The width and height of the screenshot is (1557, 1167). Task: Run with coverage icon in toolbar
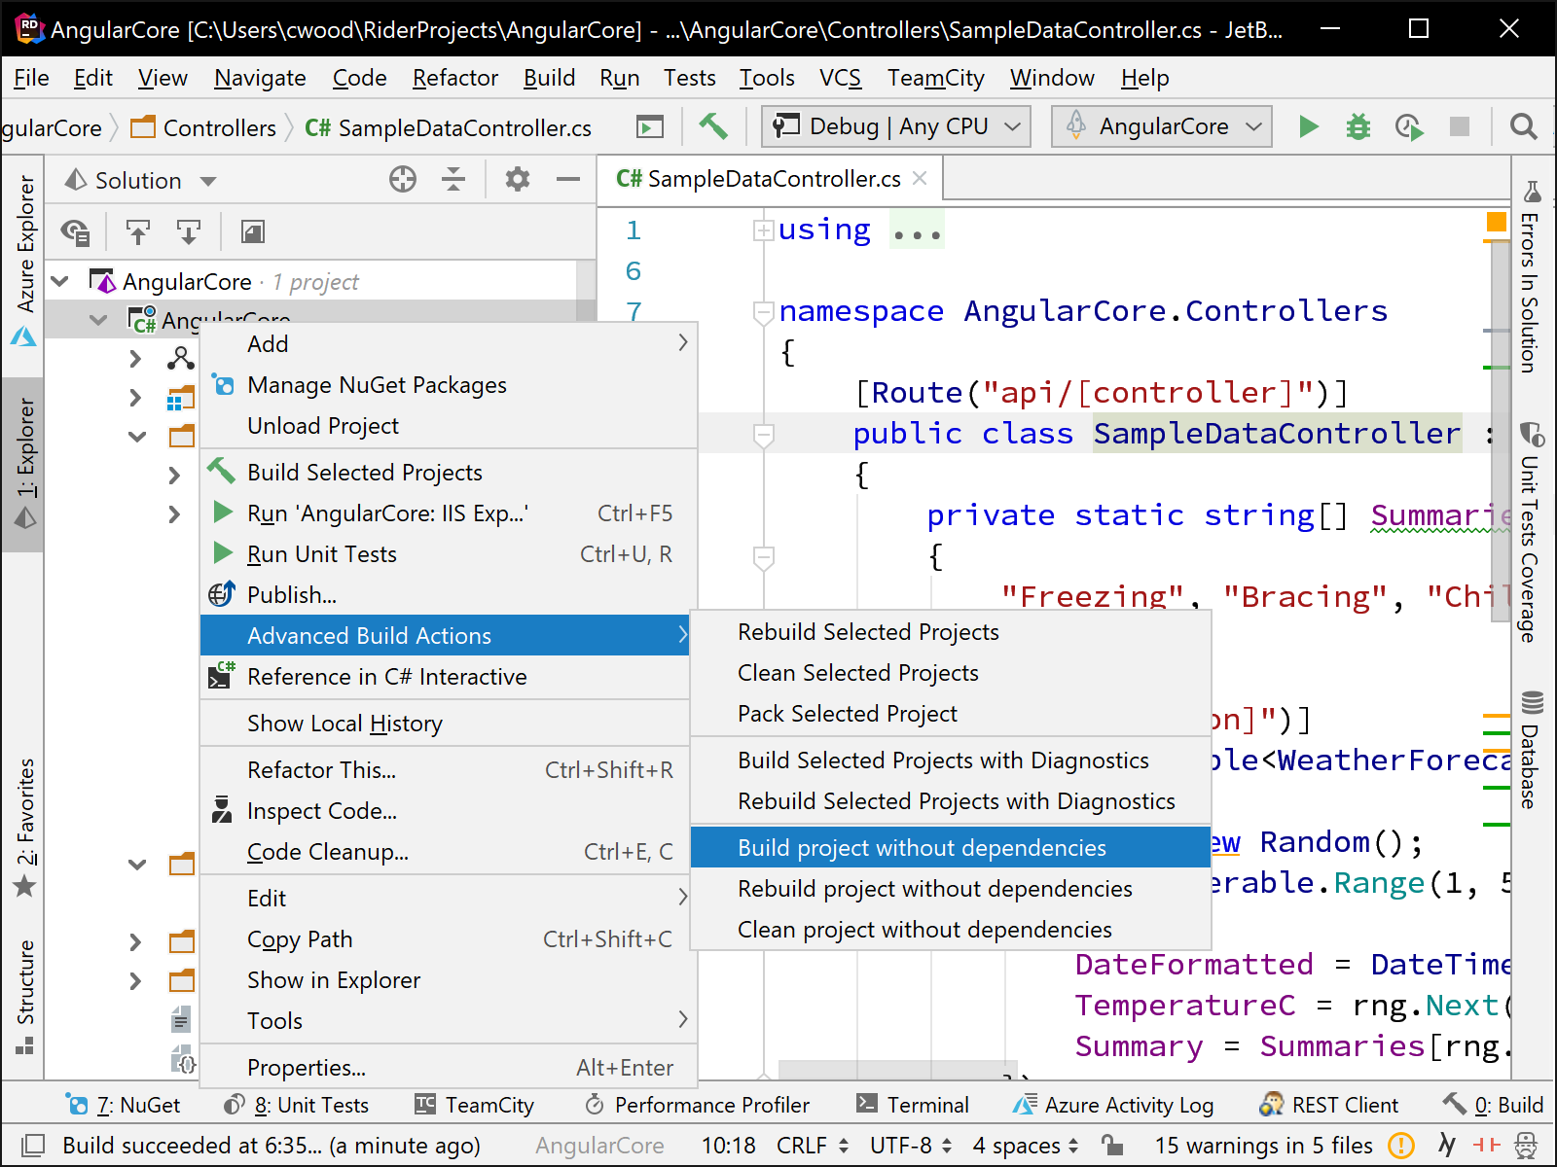click(x=1408, y=126)
